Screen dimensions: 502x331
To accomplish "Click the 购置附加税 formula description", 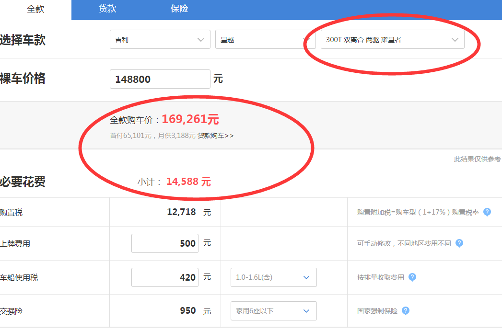I will pos(418,212).
